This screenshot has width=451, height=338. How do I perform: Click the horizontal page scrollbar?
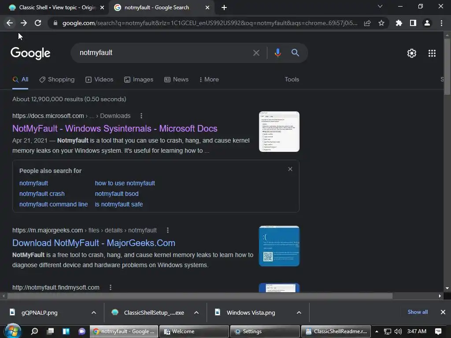coord(200,296)
